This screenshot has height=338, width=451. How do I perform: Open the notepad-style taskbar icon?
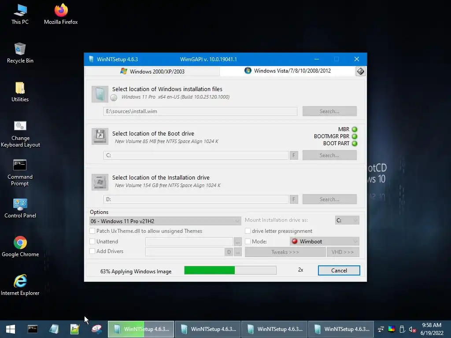(75, 329)
